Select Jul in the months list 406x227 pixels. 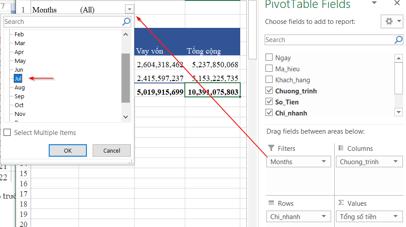pos(18,78)
